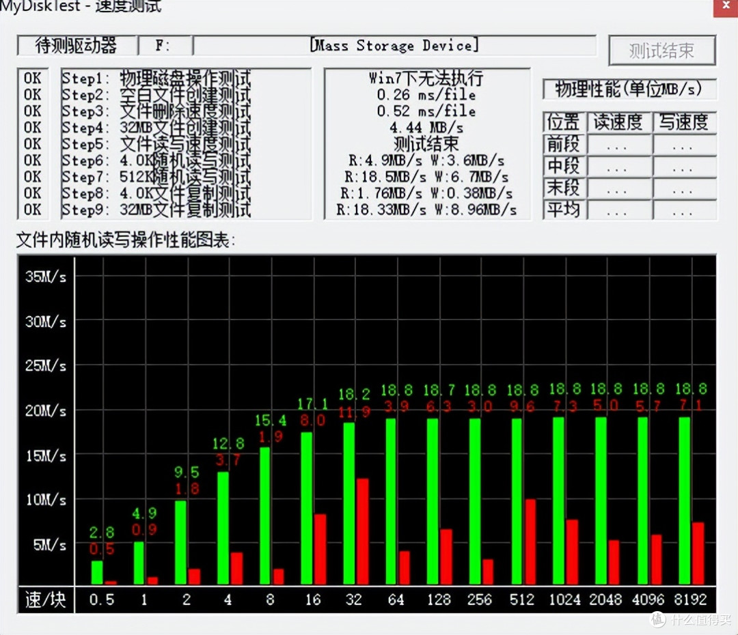
Task: Click the 写速度 column header
Action: (684, 122)
